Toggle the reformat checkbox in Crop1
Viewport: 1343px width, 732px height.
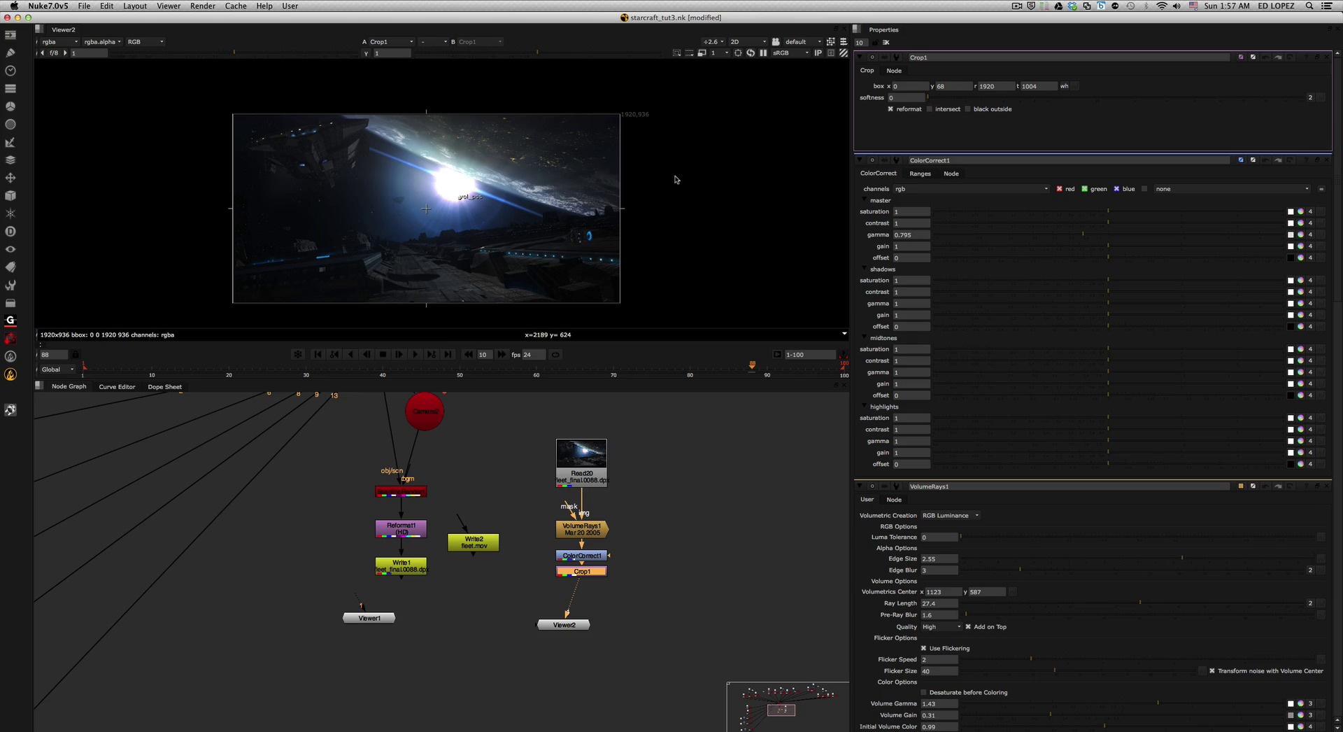[x=890, y=109]
